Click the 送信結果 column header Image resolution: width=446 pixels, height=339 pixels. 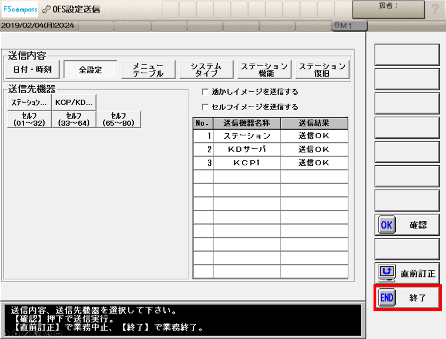pyautogui.click(x=314, y=123)
